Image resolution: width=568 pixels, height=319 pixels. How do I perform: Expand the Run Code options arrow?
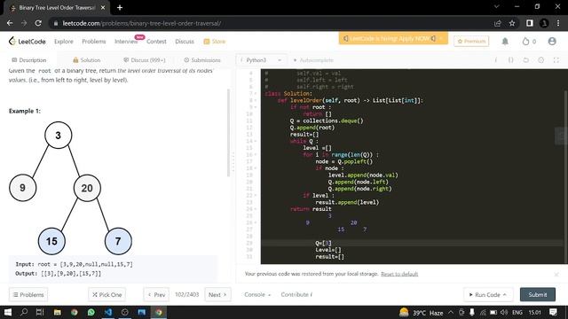[x=505, y=295]
